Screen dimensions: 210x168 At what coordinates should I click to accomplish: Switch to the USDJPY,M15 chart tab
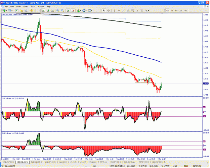point(50,162)
